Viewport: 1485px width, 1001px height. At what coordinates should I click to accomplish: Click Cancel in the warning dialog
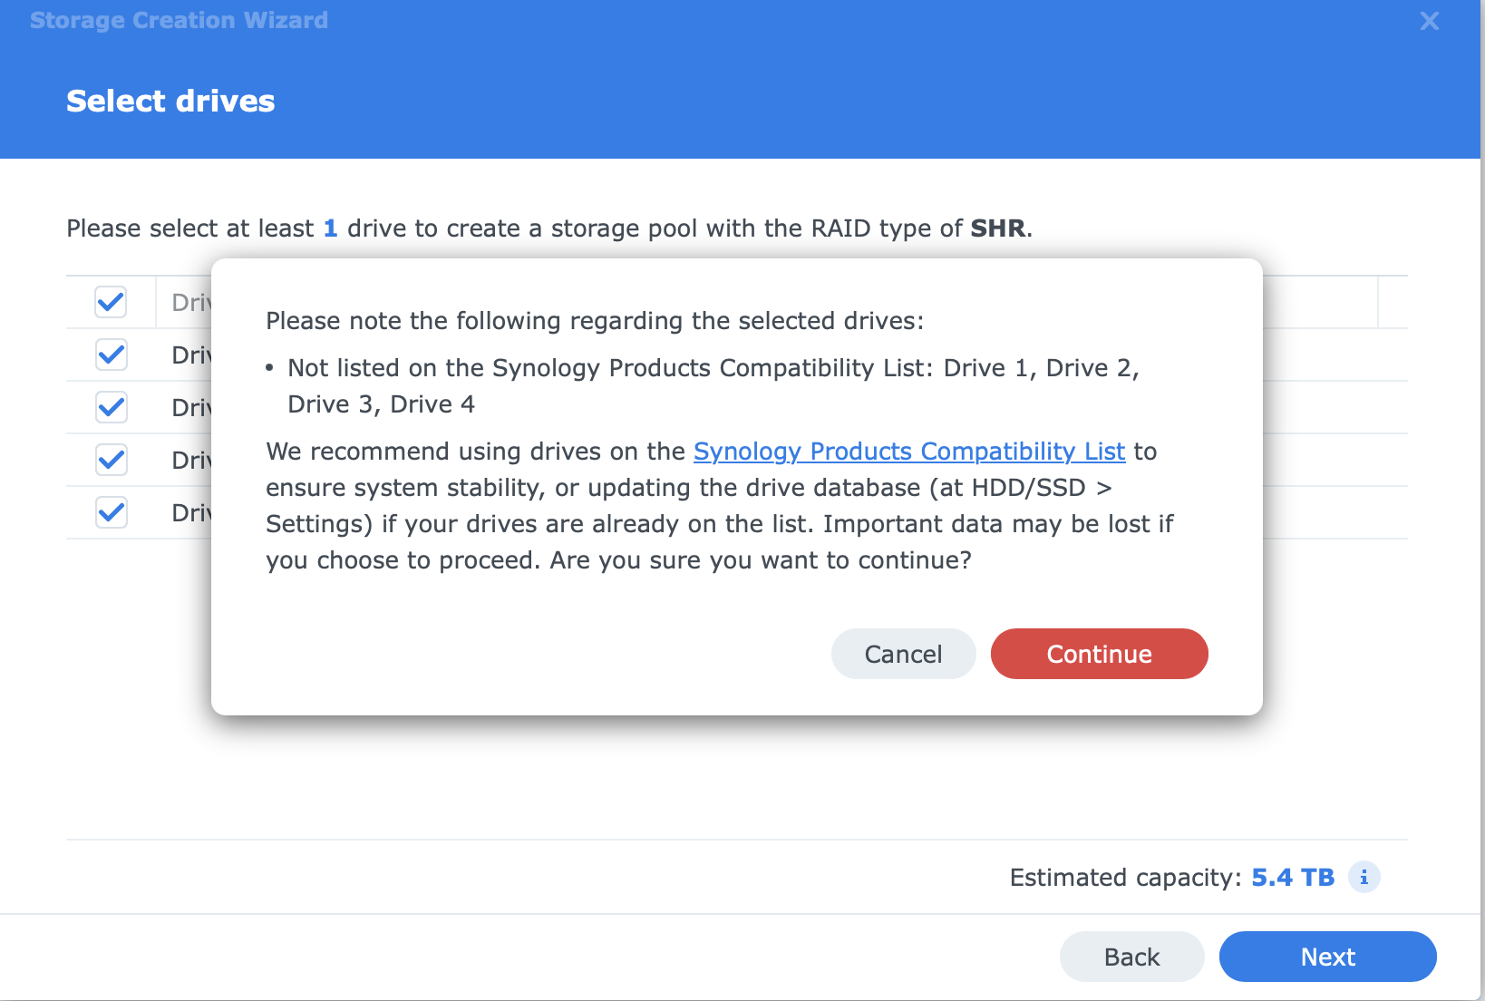903,654
